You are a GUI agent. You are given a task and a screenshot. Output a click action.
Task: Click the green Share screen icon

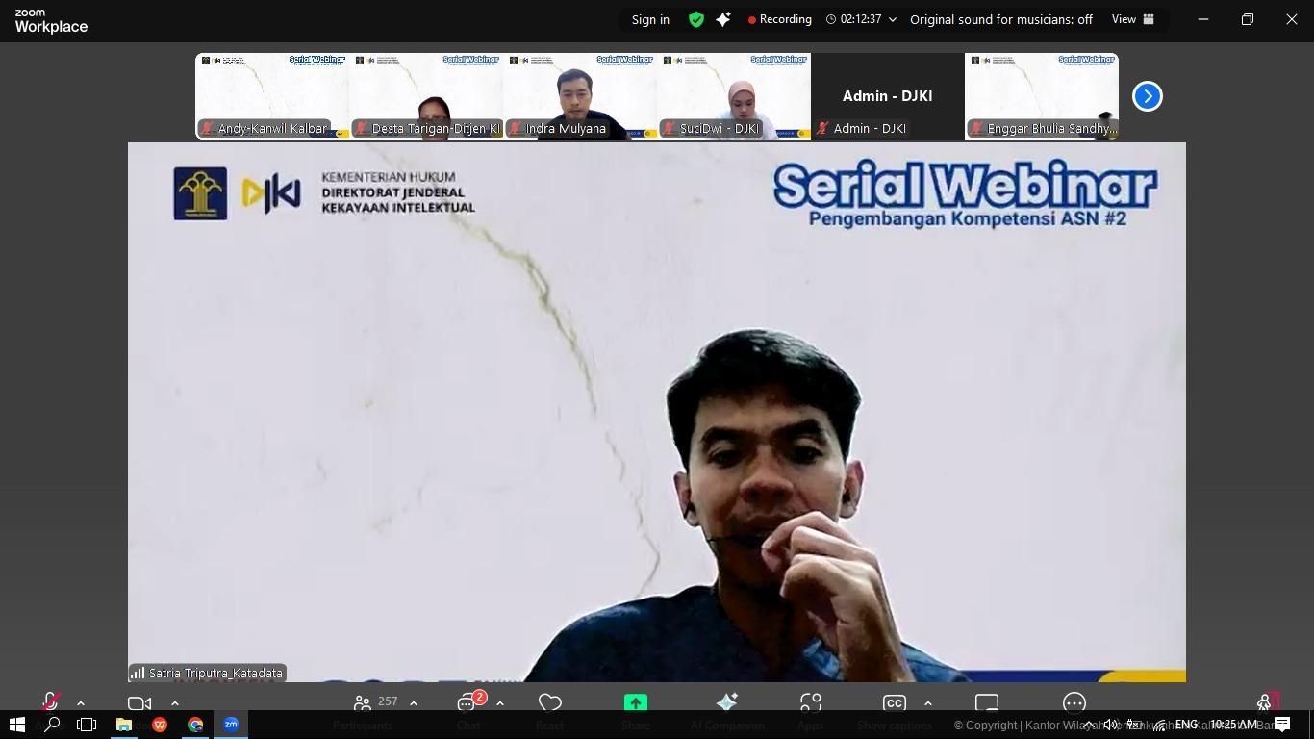point(635,702)
